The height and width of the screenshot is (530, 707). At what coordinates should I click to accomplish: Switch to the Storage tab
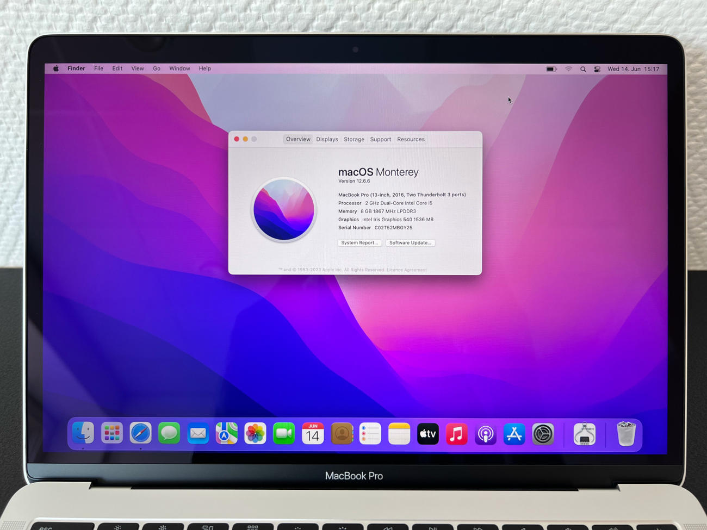pyautogui.click(x=354, y=139)
